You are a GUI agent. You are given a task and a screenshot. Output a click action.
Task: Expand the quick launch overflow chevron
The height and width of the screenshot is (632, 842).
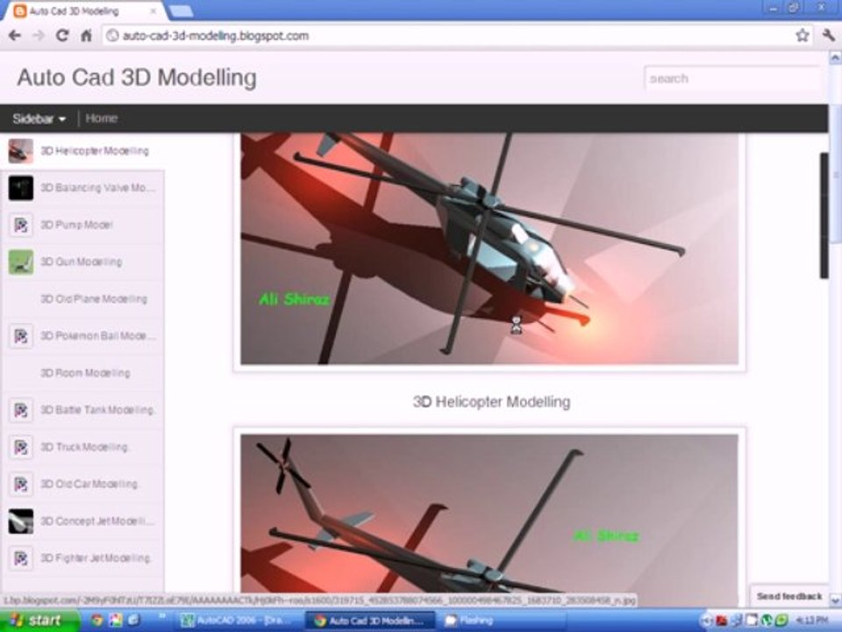pyautogui.click(x=161, y=617)
